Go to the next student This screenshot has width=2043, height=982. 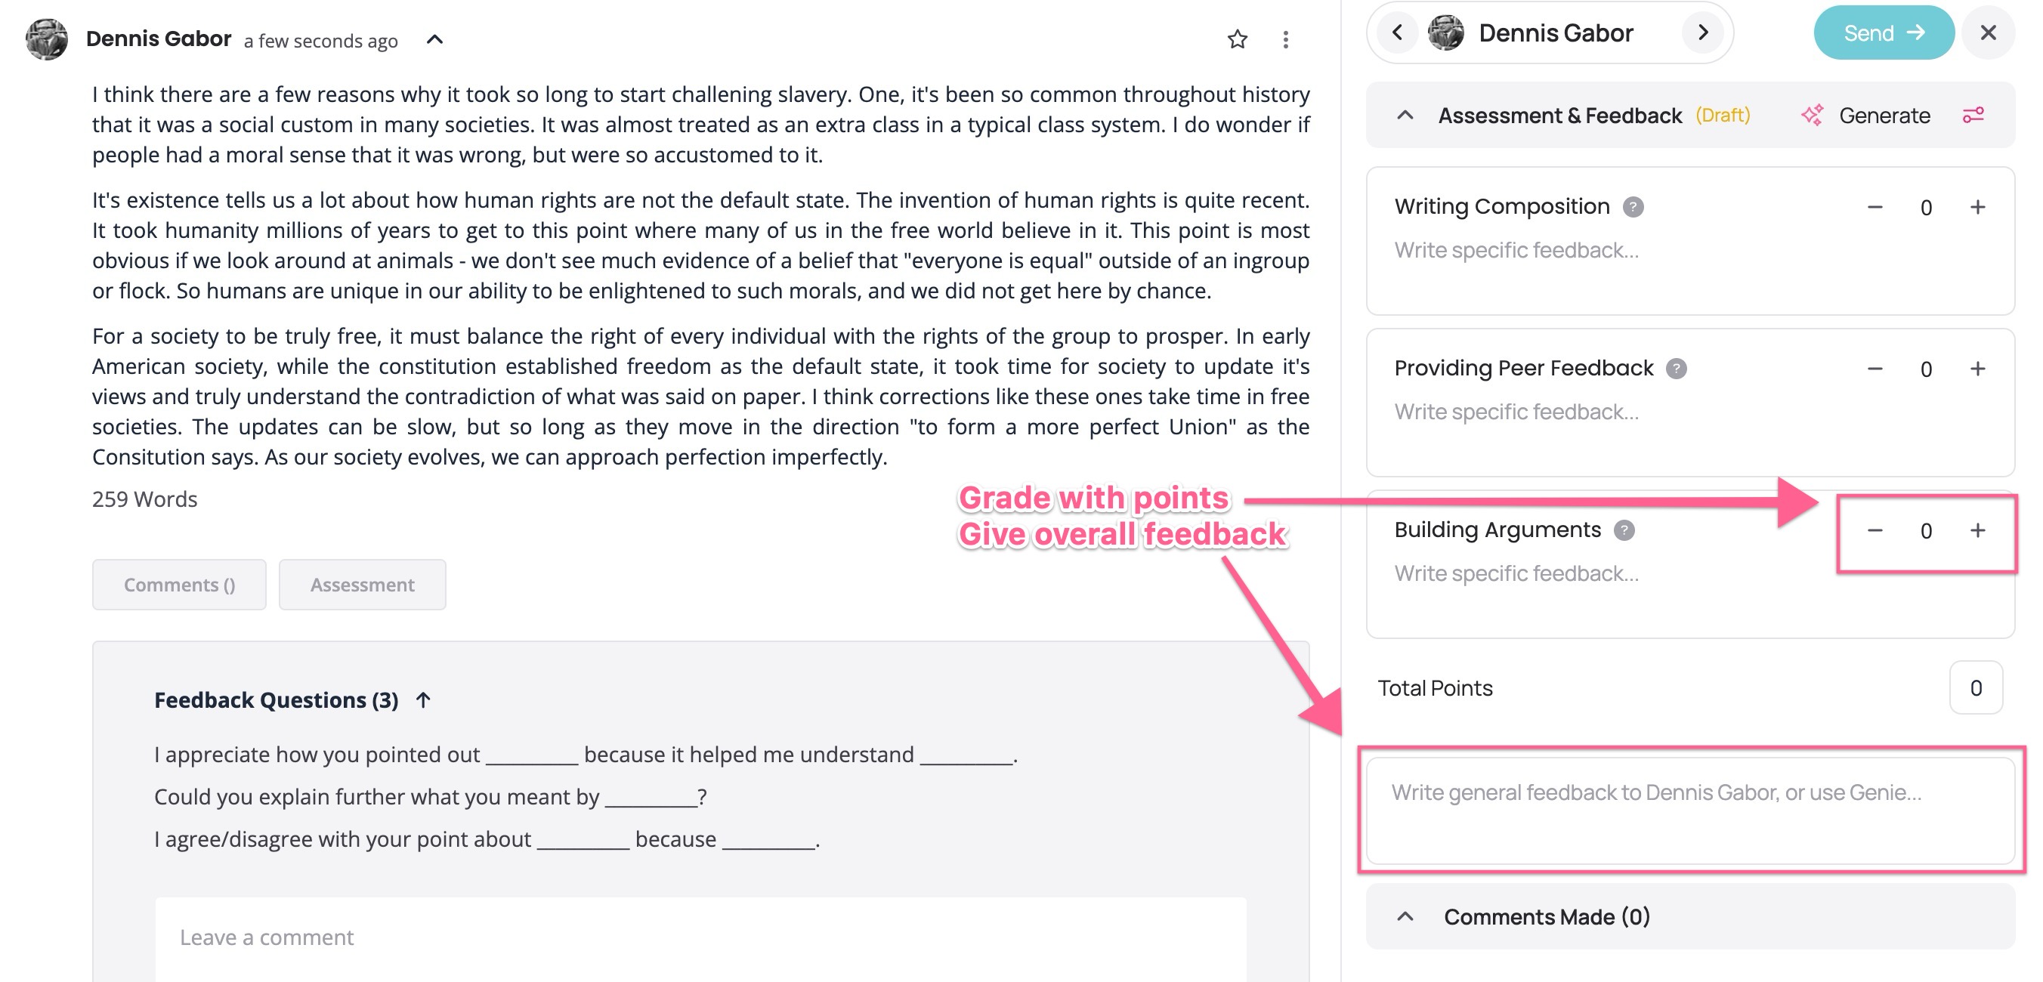tap(1702, 32)
